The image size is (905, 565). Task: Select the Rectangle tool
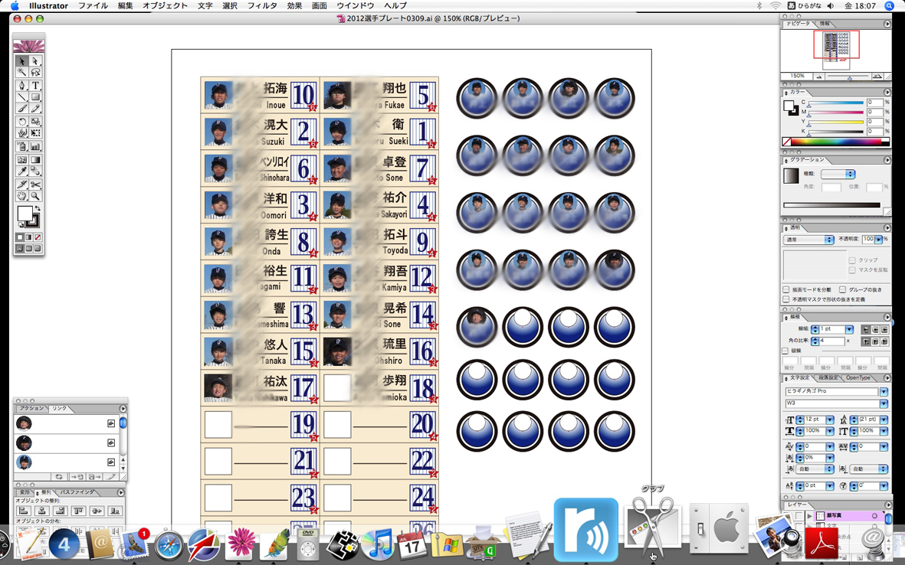(35, 97)
